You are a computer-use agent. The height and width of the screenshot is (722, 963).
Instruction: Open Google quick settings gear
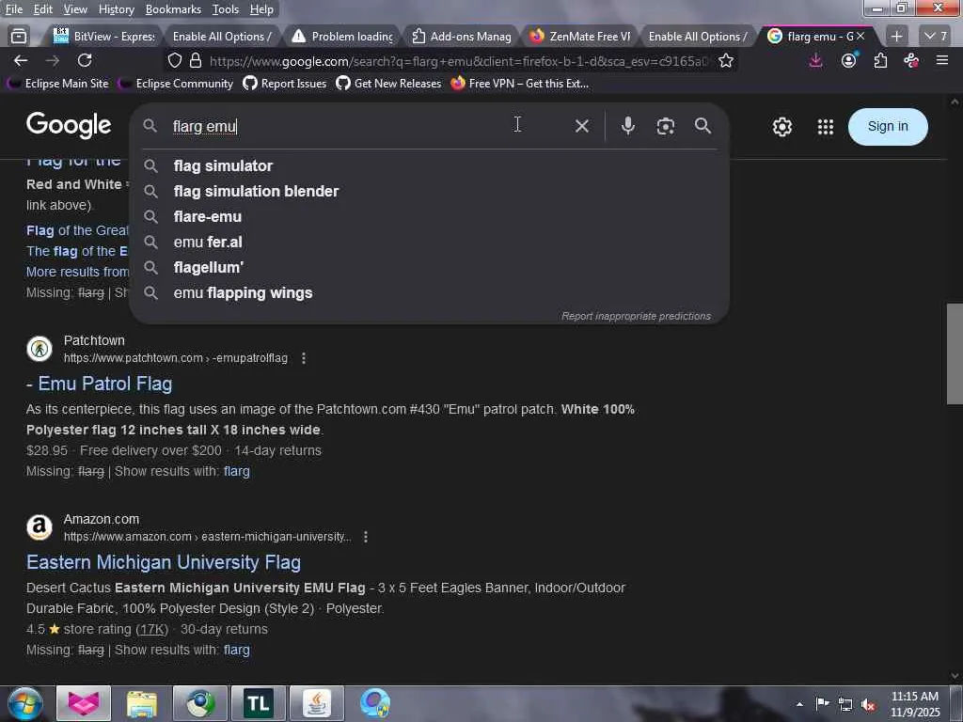[x=781, y=127]
